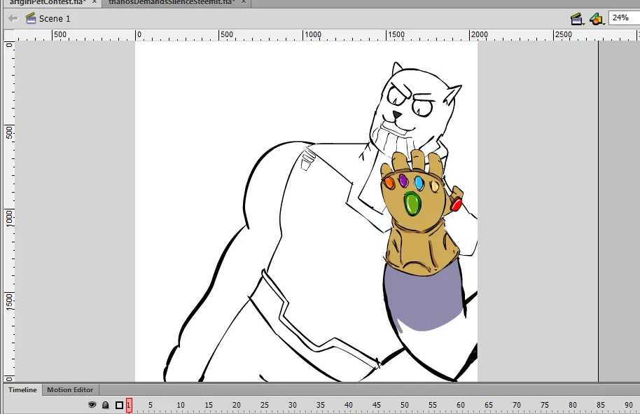The image size is (640, 414).
Task: Toggle the padlock icon to lock all layers
Action: pos(105,405)
